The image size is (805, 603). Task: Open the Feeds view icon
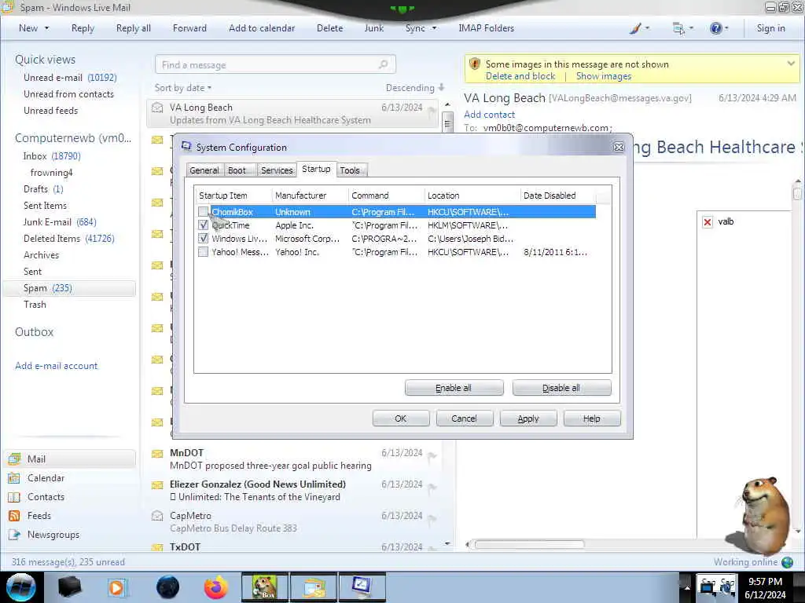point(14,516)
